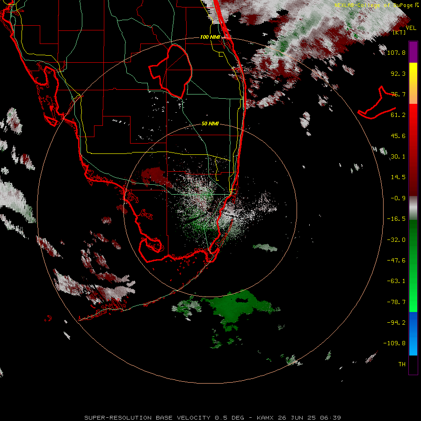
Task: Click the 45.6 velocity scale value
Action: point(398,136)
